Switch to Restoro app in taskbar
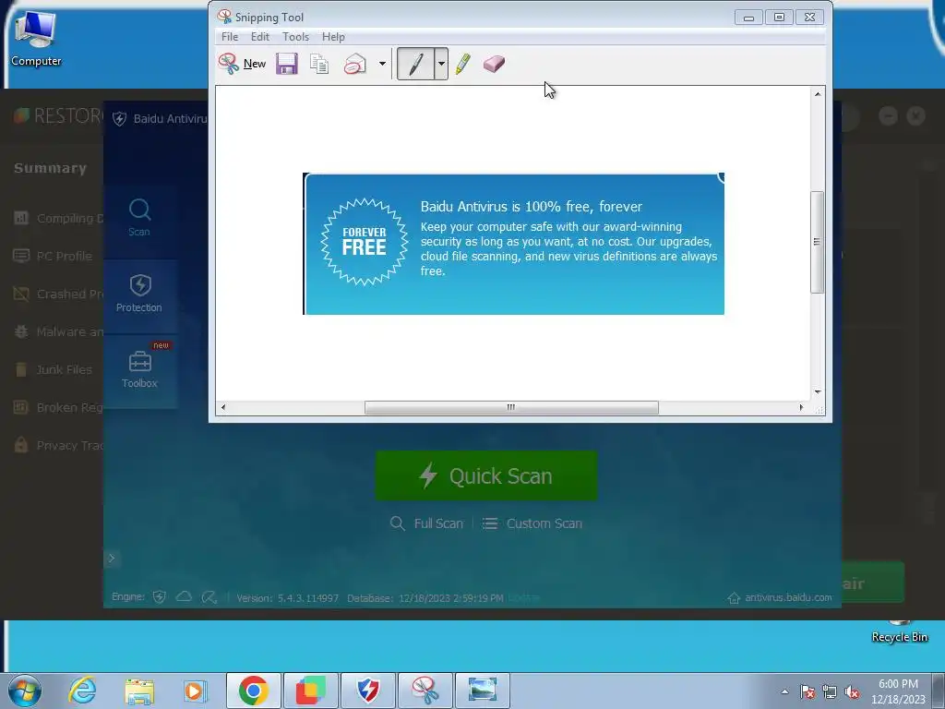The image size is (945, 709). click(x=310, y=691)
